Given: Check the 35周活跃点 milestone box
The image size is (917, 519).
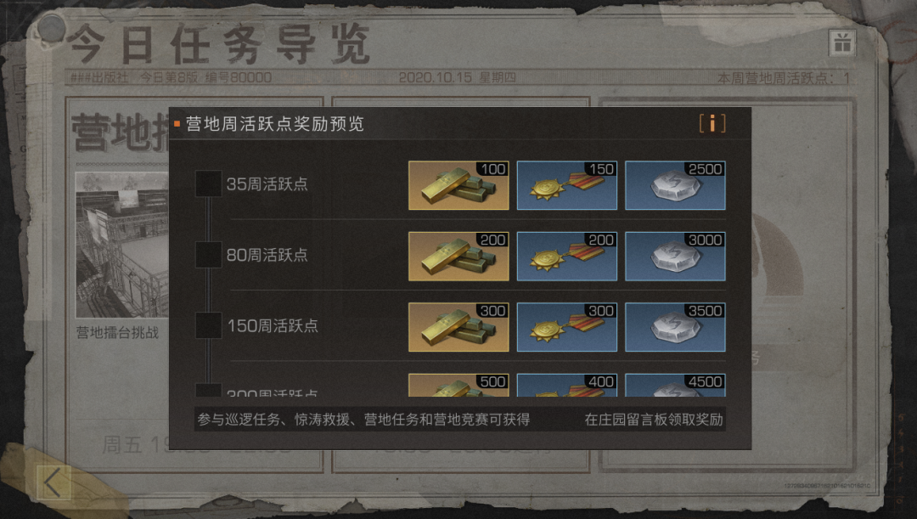Looking at the screenshot, I should [x=208, y=183].
